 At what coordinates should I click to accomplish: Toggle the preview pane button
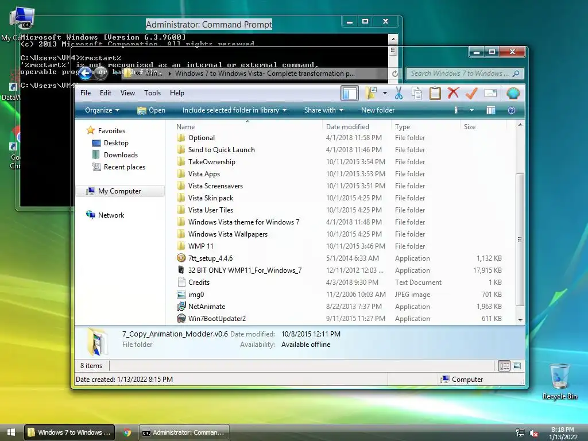(491, 110)
